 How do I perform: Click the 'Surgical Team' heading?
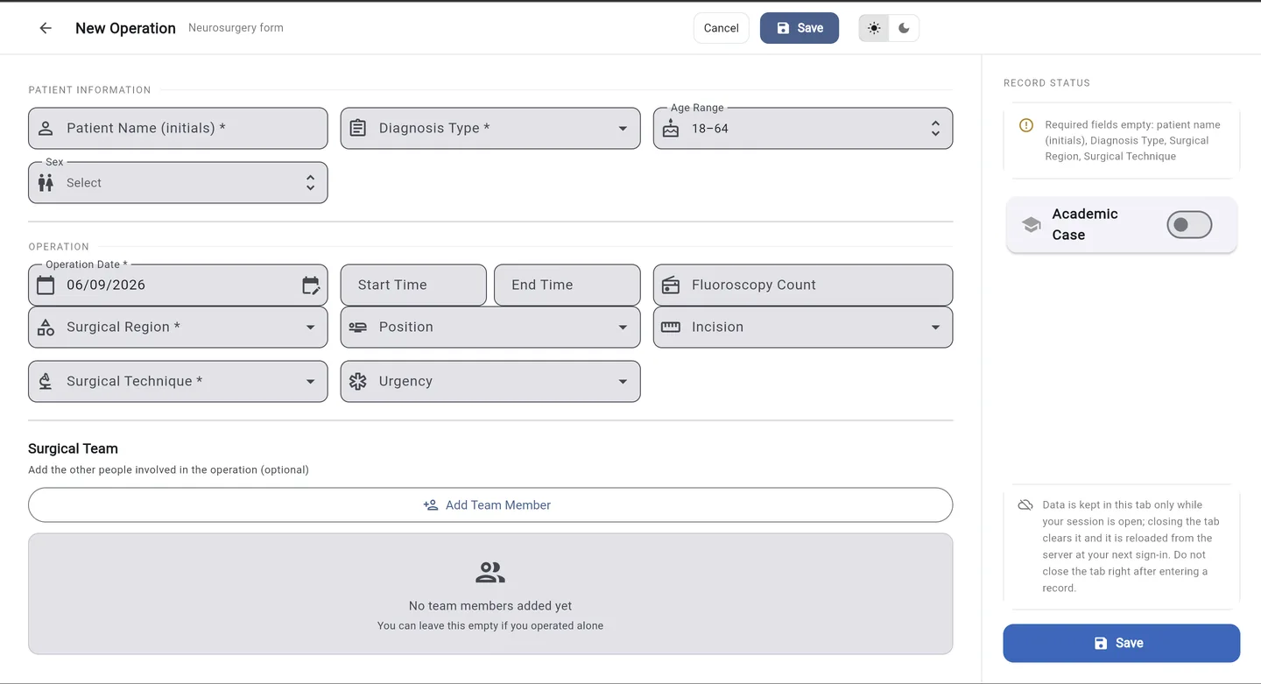pos(73,448)
